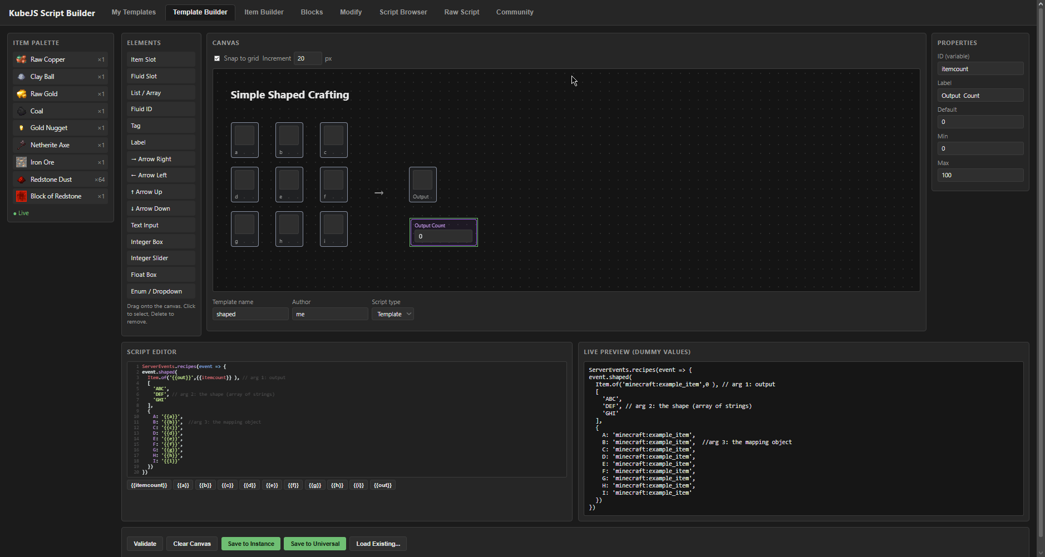Click the Netherite Axe icon
This screenshot has height=557, width=1045.
(21, 145)
